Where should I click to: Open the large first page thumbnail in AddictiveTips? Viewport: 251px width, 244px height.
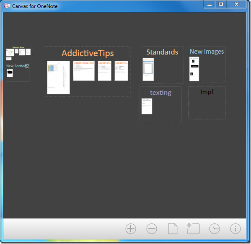point(58,78)
